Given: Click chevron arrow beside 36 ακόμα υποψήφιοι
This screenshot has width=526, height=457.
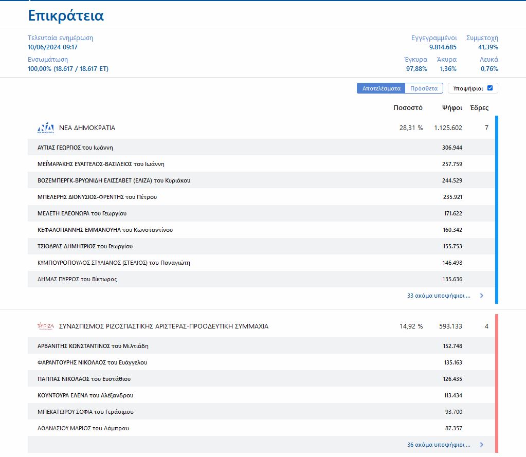Looking at the screenshot, I should coord(482,445).
